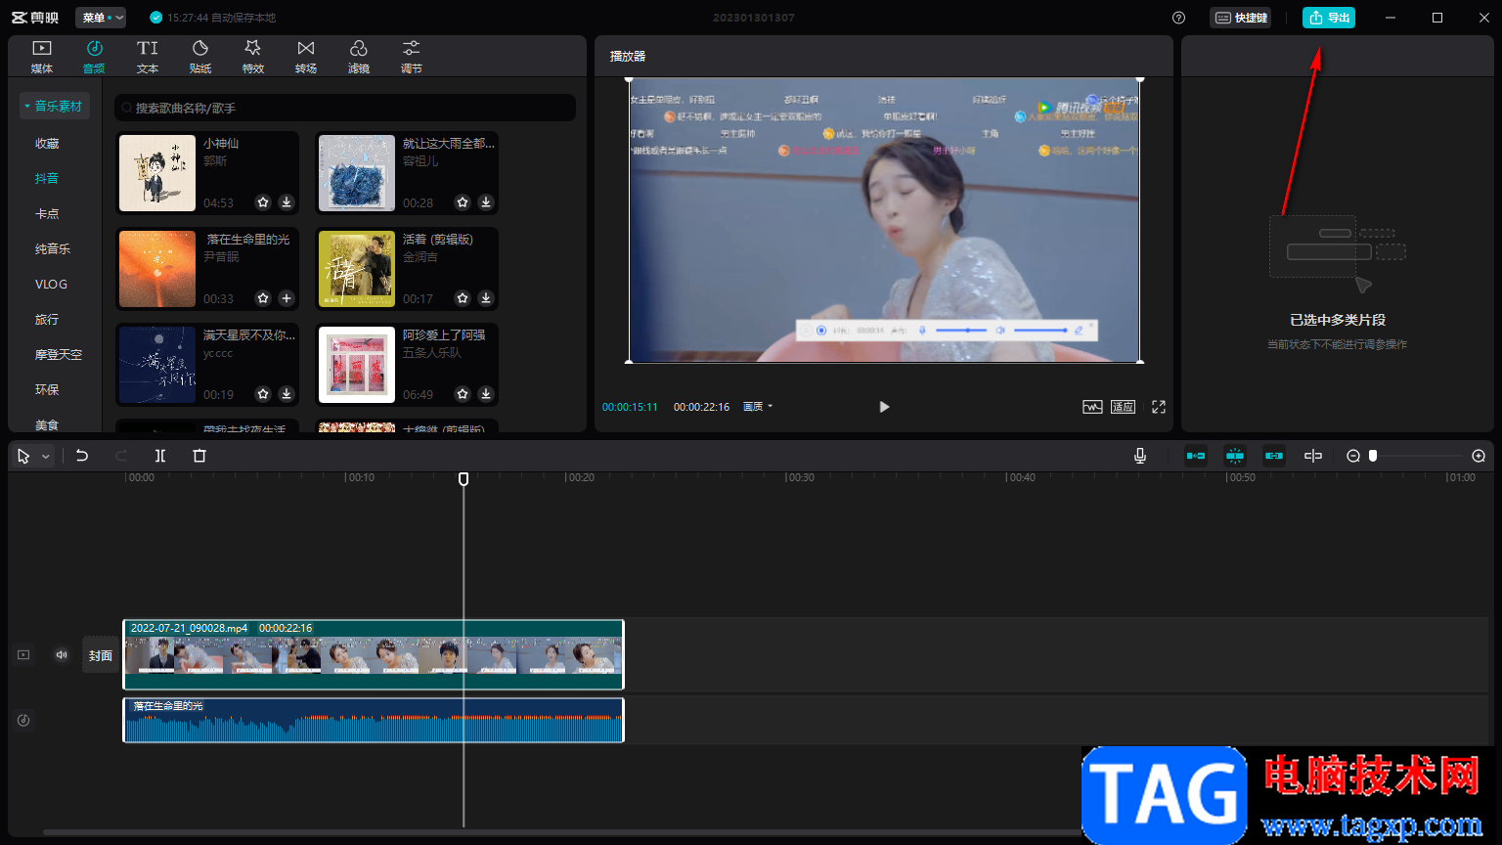Select the 卡点 music category
This screenshot has height=845, width=1502.
[47, 213]
